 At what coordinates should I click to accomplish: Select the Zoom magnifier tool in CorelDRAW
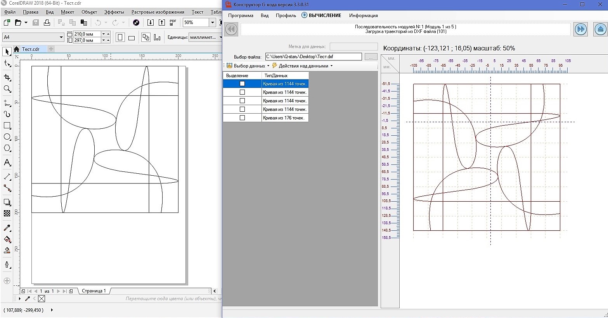point(7,89)
